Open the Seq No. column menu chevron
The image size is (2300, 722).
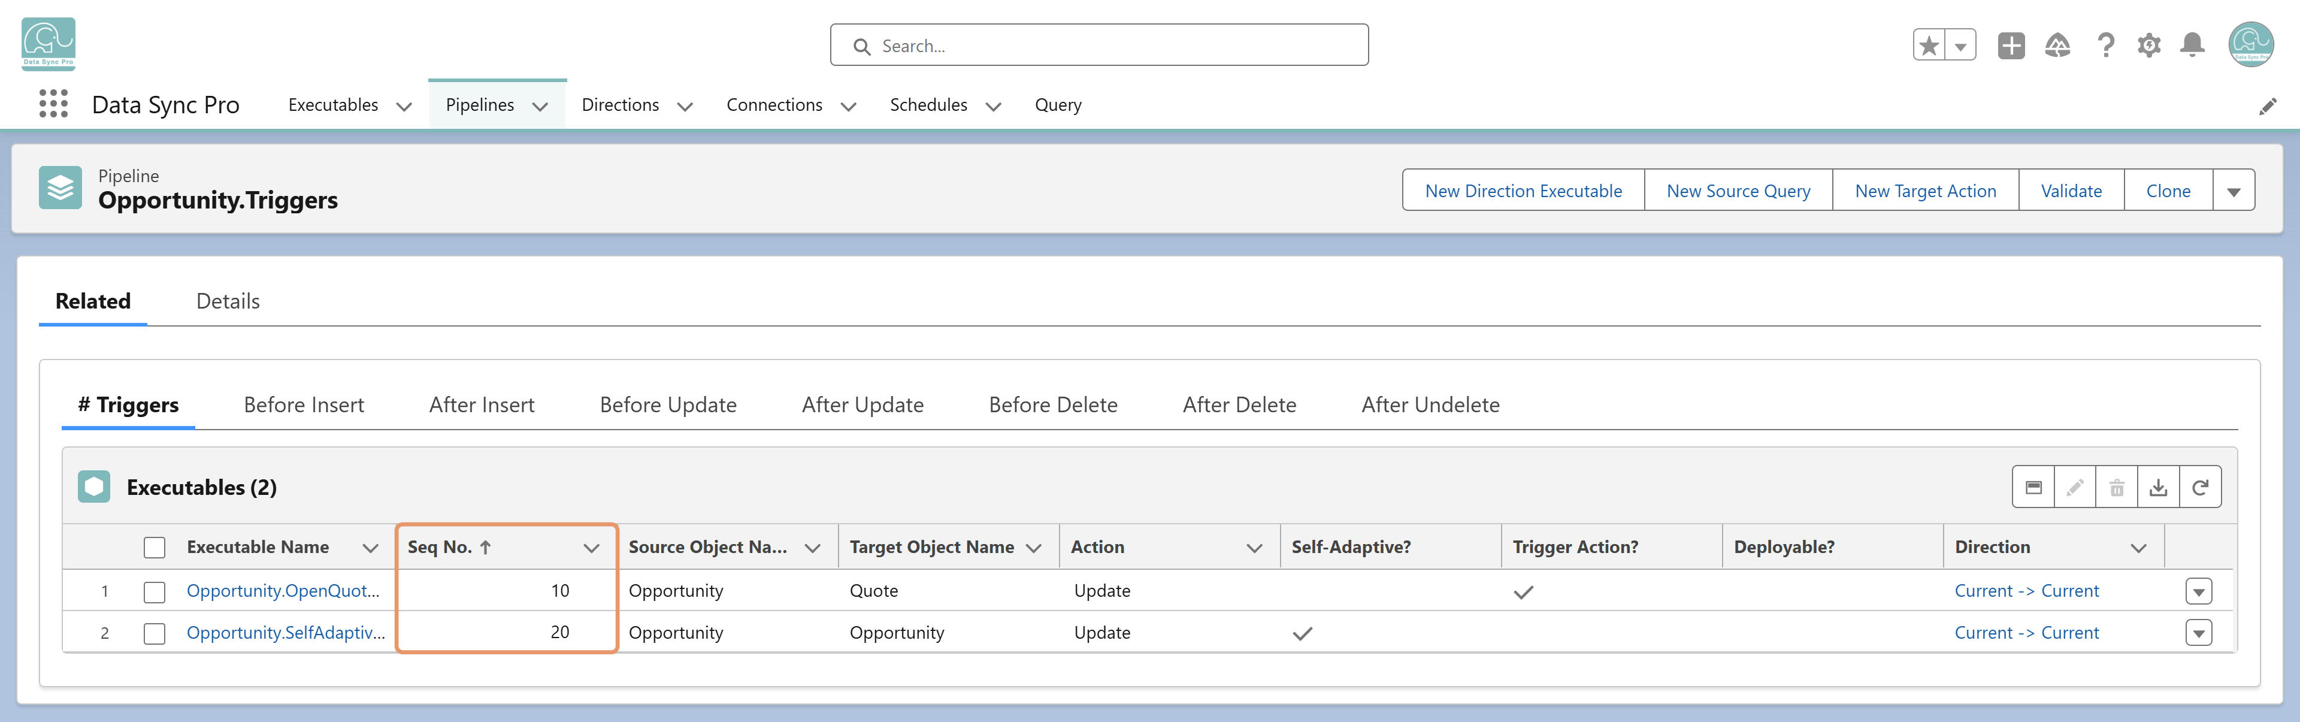[591, 548]
